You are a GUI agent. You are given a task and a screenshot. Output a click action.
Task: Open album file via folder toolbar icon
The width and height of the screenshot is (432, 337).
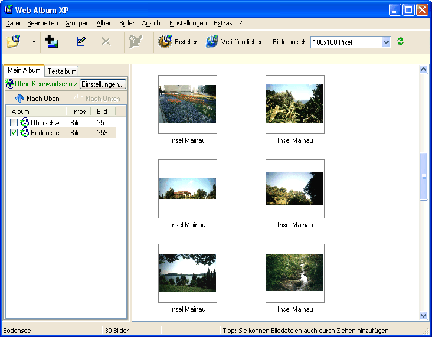[14, 42]
